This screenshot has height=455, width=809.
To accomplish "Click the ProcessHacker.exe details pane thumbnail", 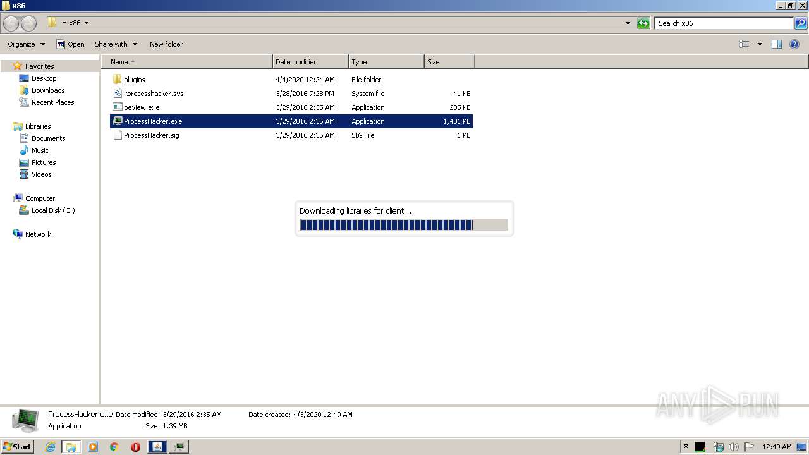I will (x=25, y=420).
